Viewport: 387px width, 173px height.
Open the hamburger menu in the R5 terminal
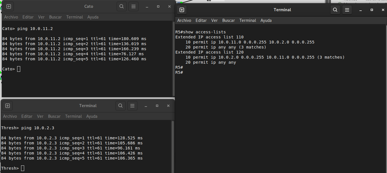347,10
